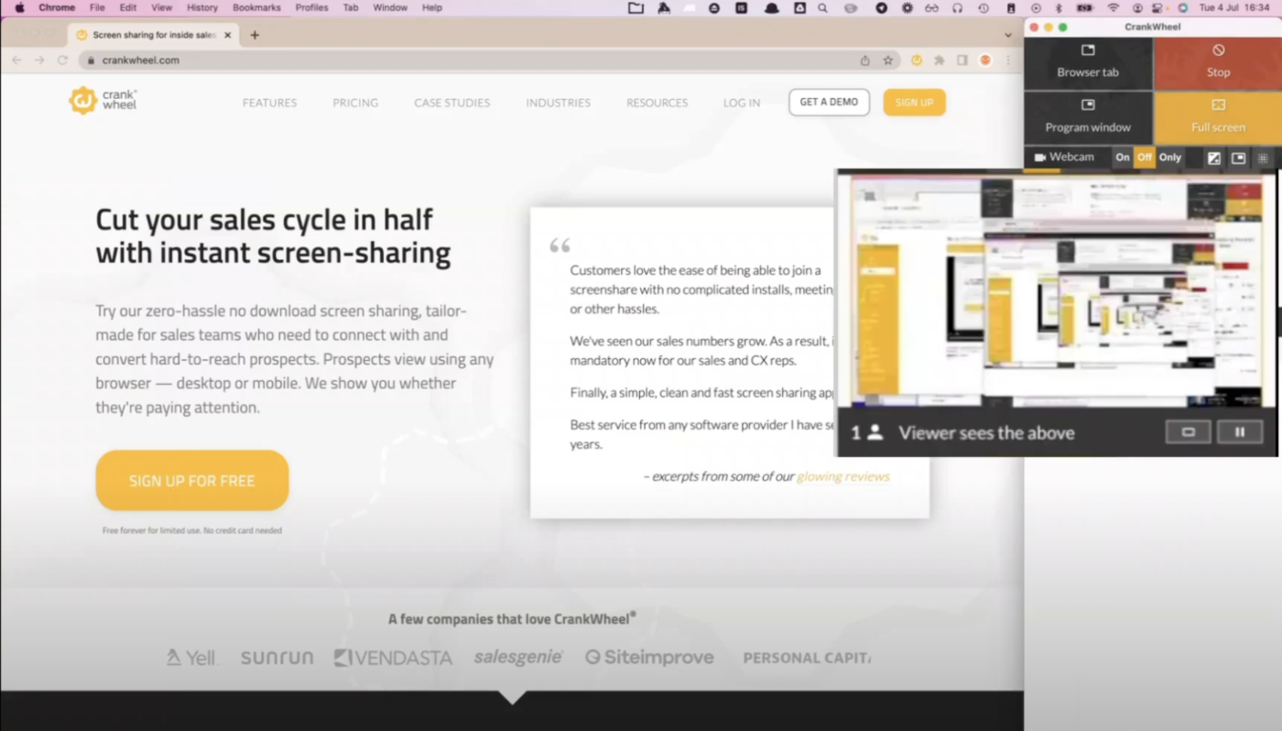Bookmark this page with the star icon
This screenshot has height=731, width=1282.
(887, 60)
